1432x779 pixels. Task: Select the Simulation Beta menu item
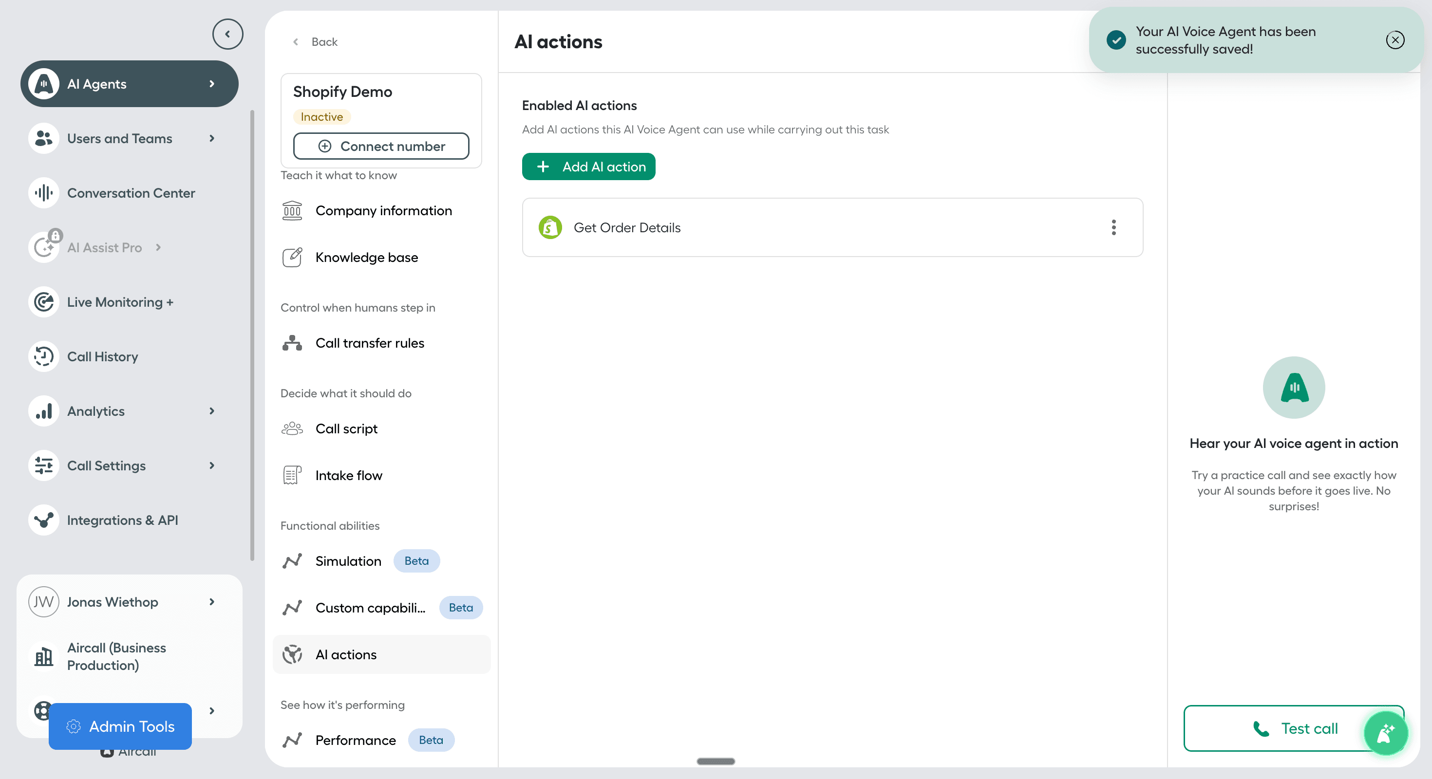click(348, 560)
